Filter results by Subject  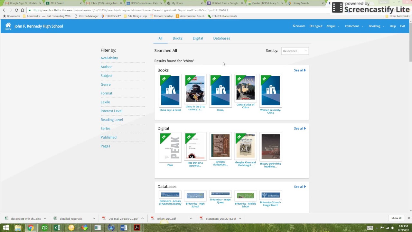tap(107, 76)
